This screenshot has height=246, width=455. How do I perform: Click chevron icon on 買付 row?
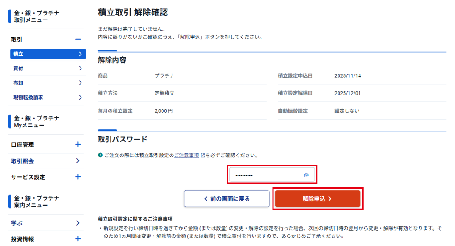pyautogui.click(x=80, y=69)
